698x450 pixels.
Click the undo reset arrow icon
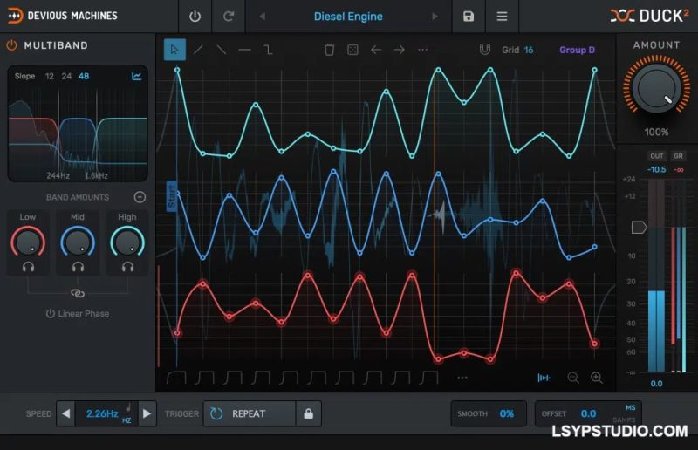[x=229, y=17]
